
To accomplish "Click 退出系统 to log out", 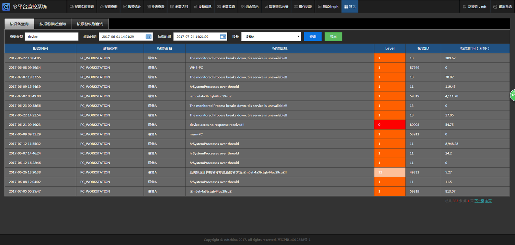I will (502, 7).
